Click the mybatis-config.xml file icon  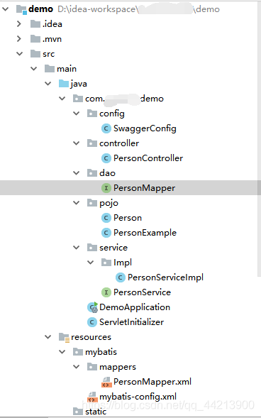[x=92, y=397]
